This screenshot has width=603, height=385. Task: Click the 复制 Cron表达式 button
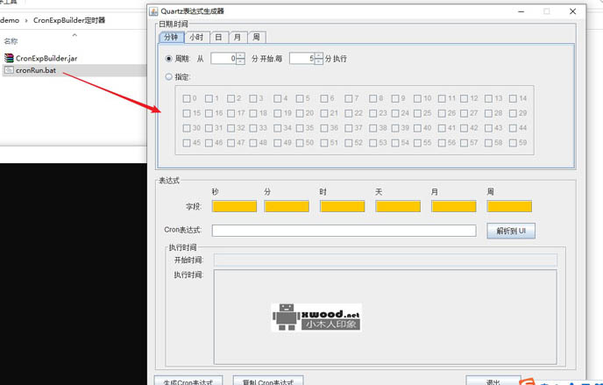[273, 381]
